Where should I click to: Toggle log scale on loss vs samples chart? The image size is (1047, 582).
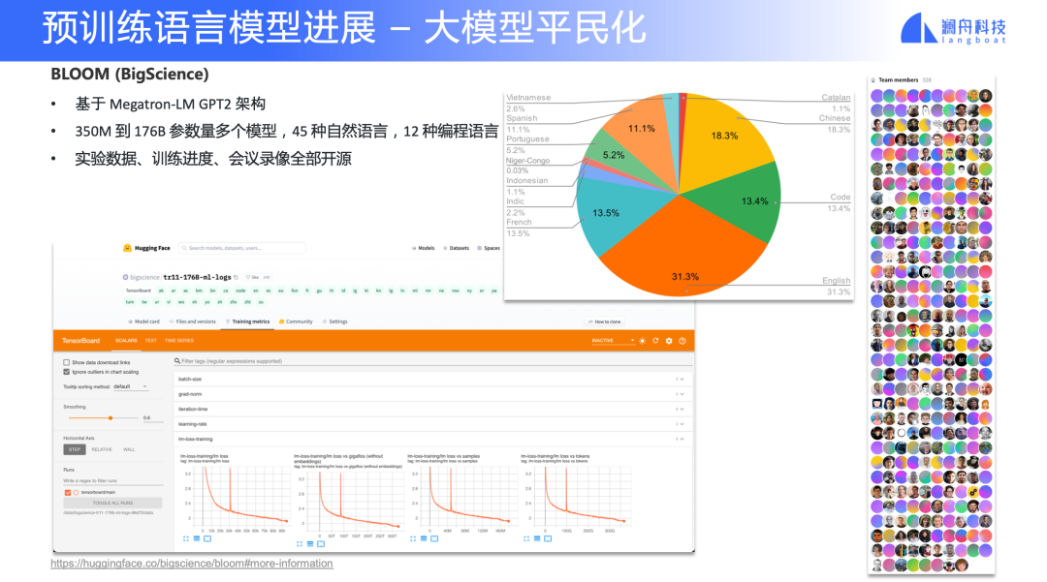[x=424, y=538]
